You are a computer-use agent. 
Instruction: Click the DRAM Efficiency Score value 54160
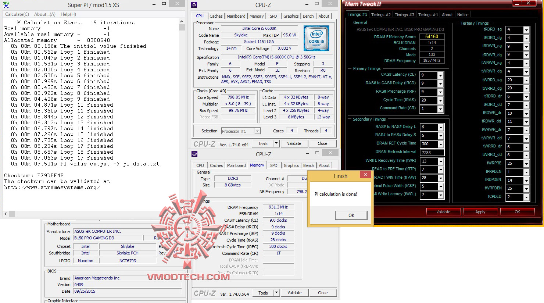[x=432, y=36]
